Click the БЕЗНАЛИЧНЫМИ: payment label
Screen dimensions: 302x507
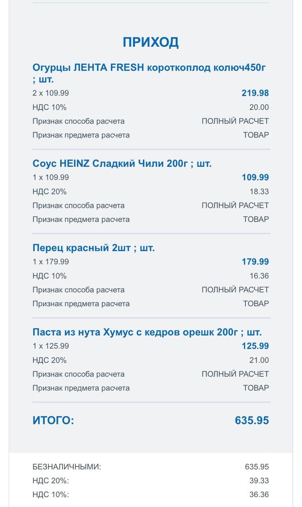67,467
